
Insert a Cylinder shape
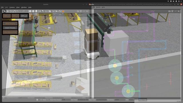coord(36,11)
